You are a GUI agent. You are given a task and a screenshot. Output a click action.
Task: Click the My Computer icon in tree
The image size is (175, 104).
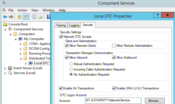pos(20,39)
